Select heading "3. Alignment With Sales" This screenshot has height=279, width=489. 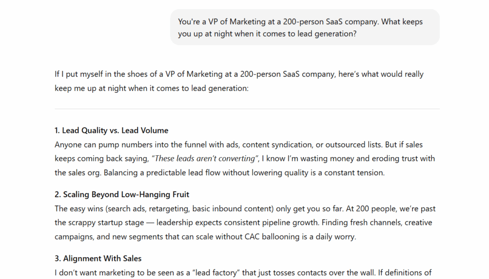[98, 259]
